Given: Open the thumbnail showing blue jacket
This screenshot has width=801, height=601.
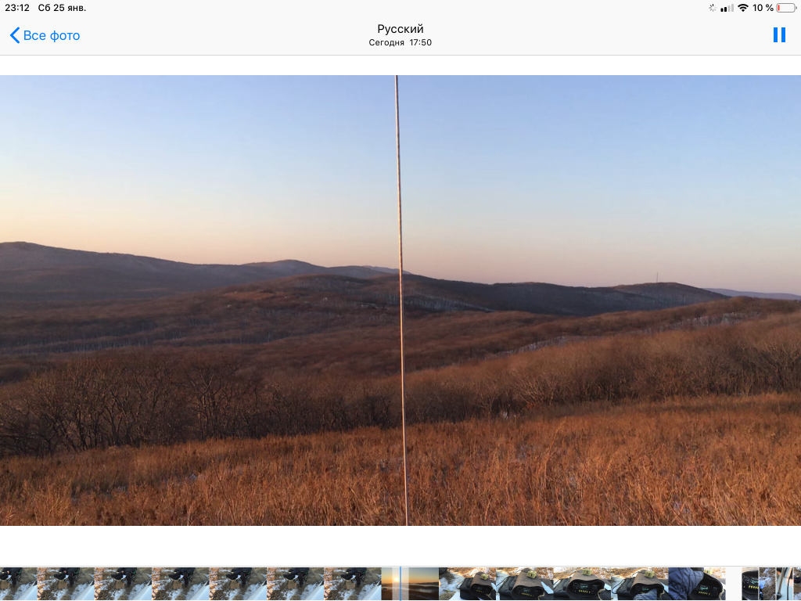Looking at the screenshot, I should tap(697, 584).
